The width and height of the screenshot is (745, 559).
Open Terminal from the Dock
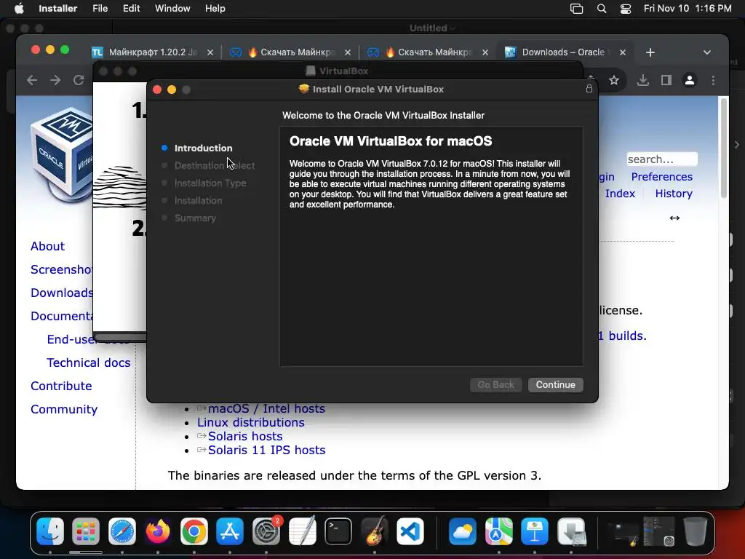click(x=338, y=531)
